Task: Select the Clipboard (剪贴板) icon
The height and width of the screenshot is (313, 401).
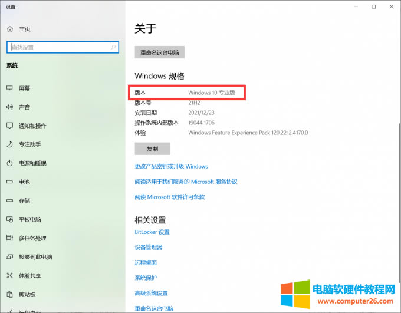Action: pyautogui.click(x=9, y=294)
